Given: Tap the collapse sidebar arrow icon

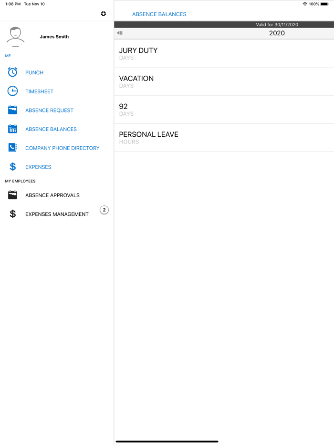Looking at the screenshot, I should pos(120,33).
